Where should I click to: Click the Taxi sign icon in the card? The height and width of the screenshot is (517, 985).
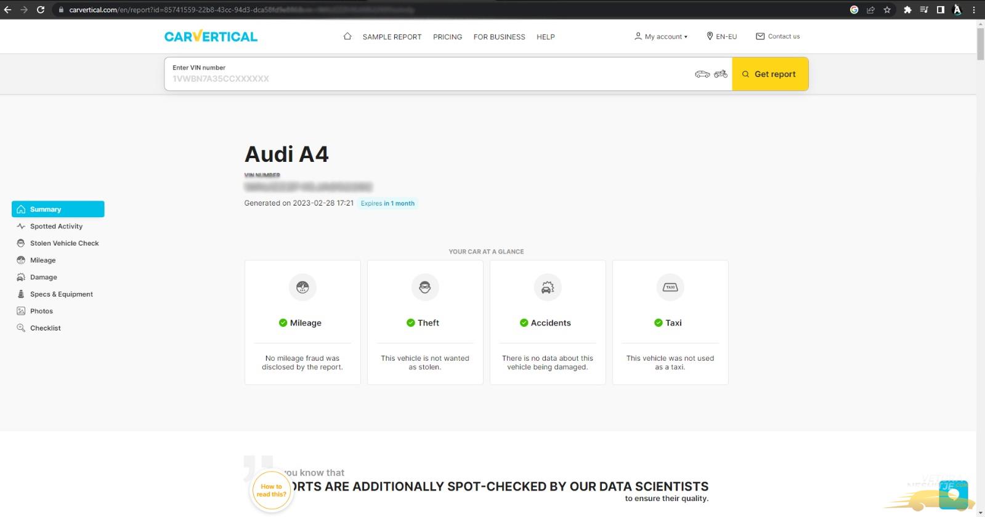[670, 287]
